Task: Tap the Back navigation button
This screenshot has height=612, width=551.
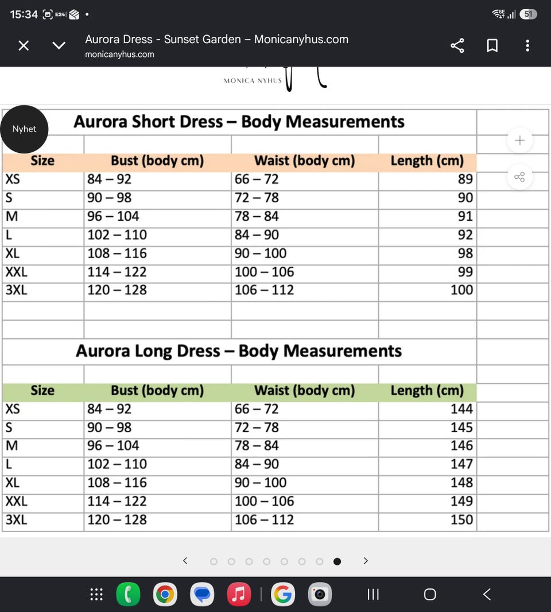Action: tap(487, 594)
